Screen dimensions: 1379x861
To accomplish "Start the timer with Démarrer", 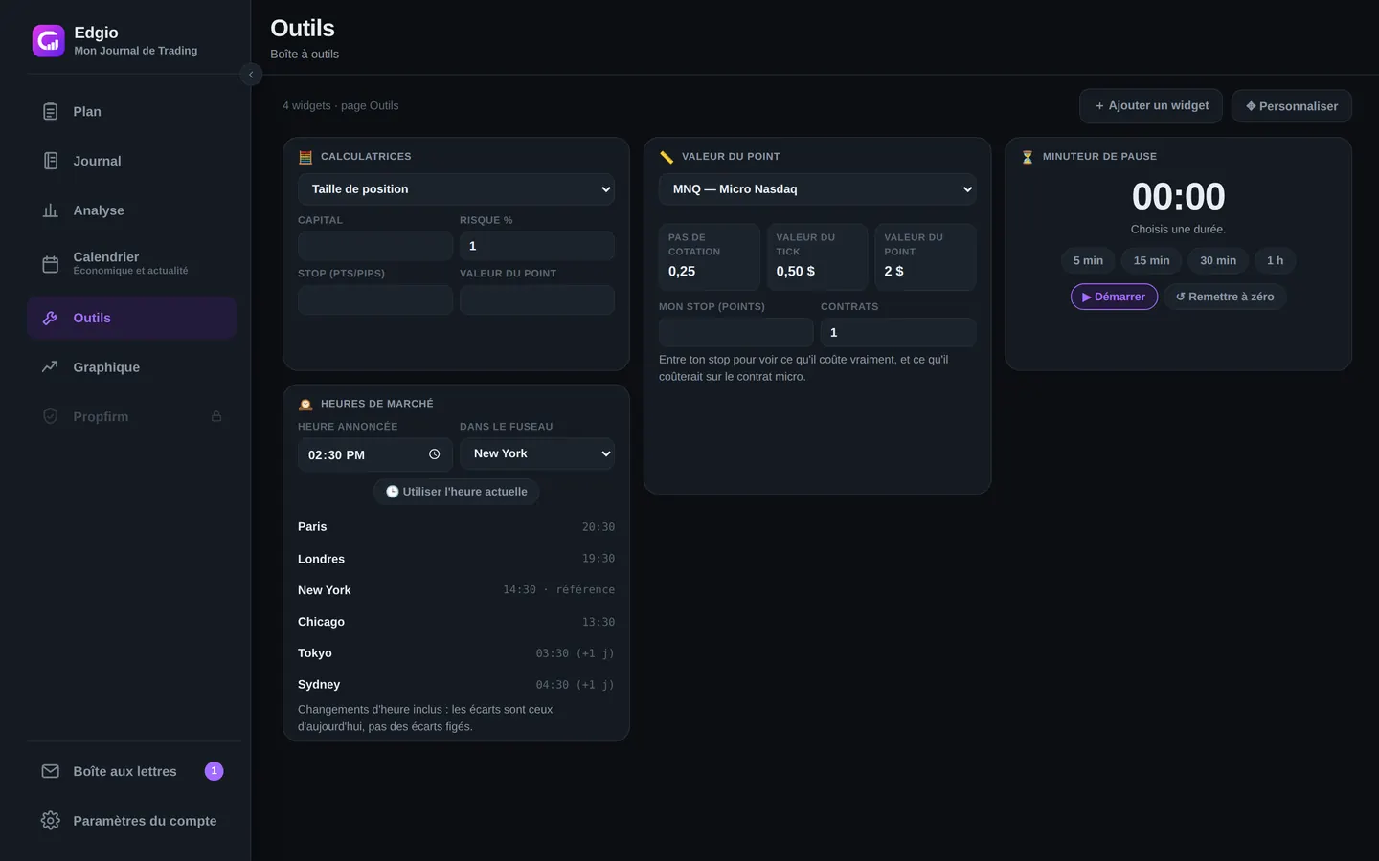I will (1114, 297).
